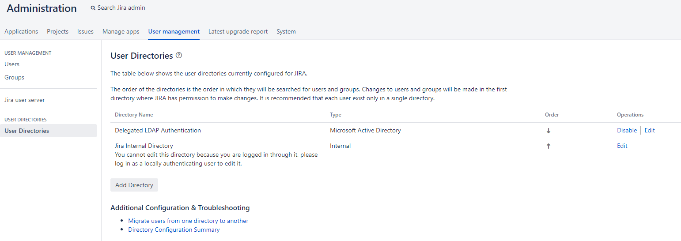
Task: Open Directory Configuration Summary link
Action: click(174, 230)
